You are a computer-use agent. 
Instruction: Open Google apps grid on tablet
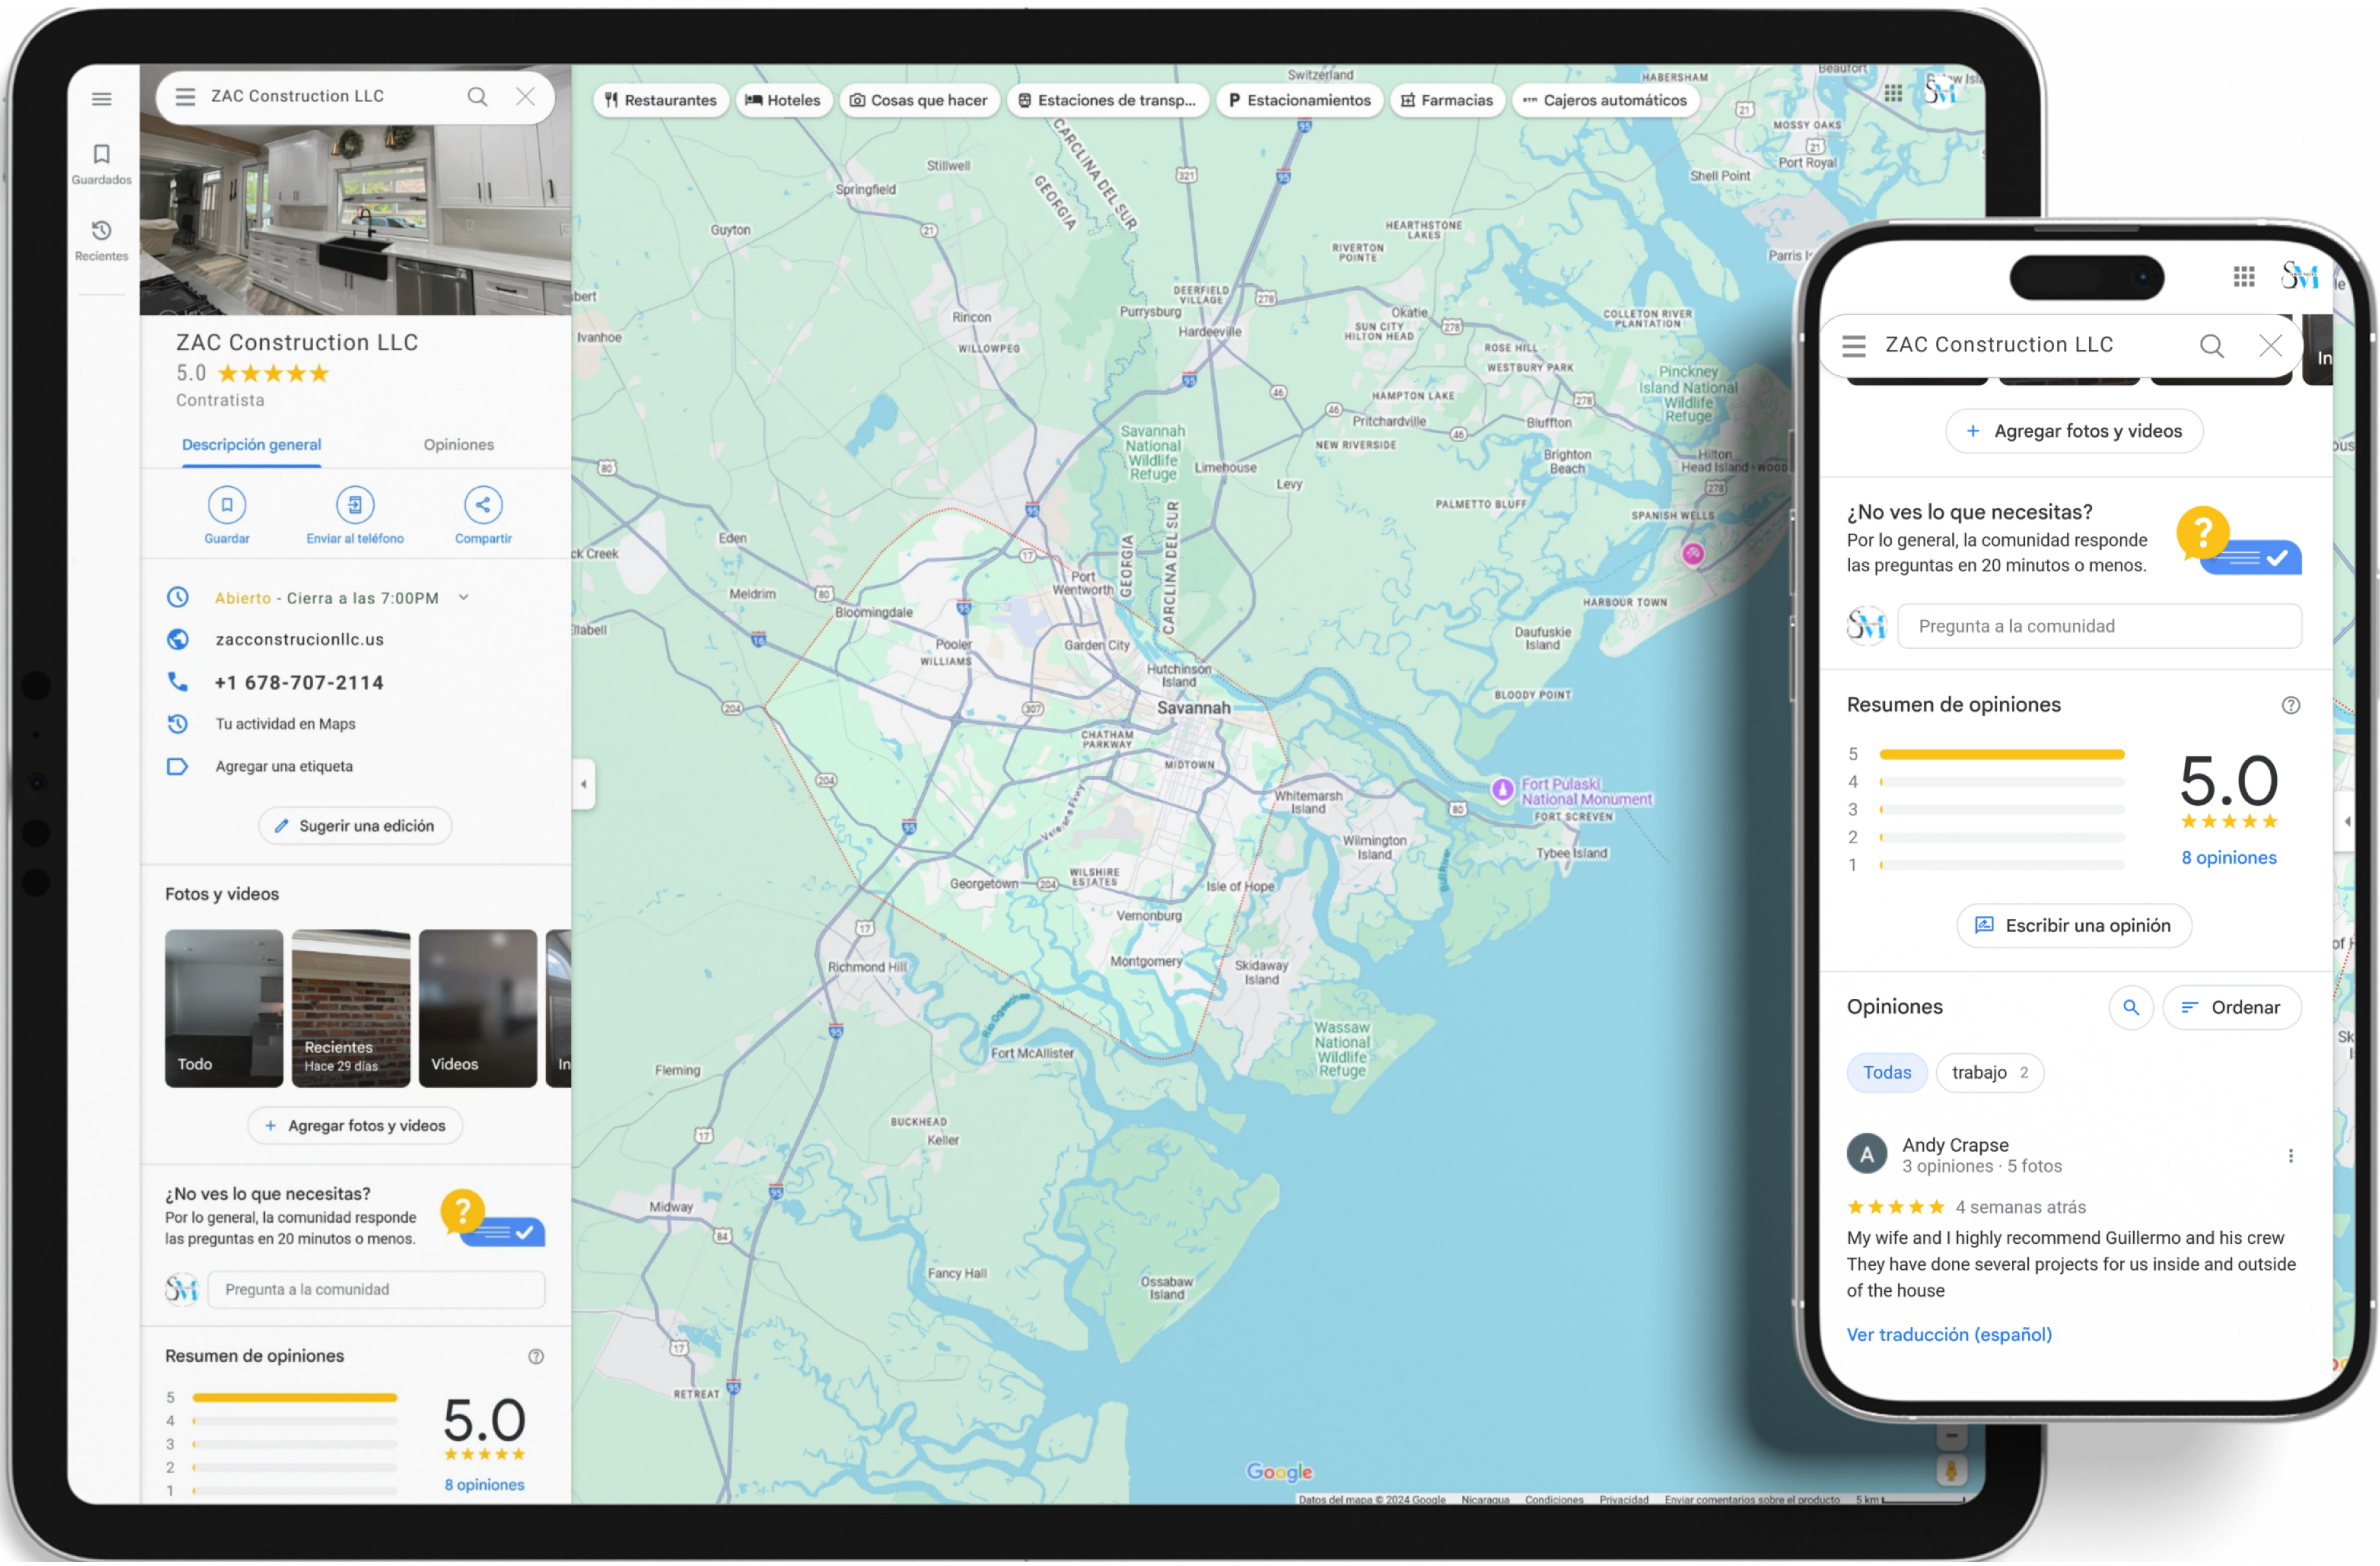(1894, 93)
